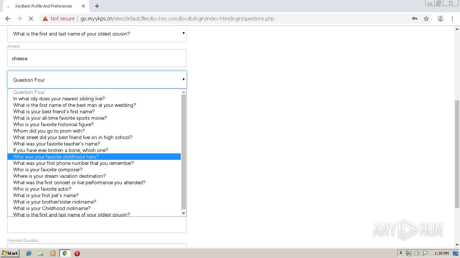Choose the best friend's high school street question

(94, 137)
